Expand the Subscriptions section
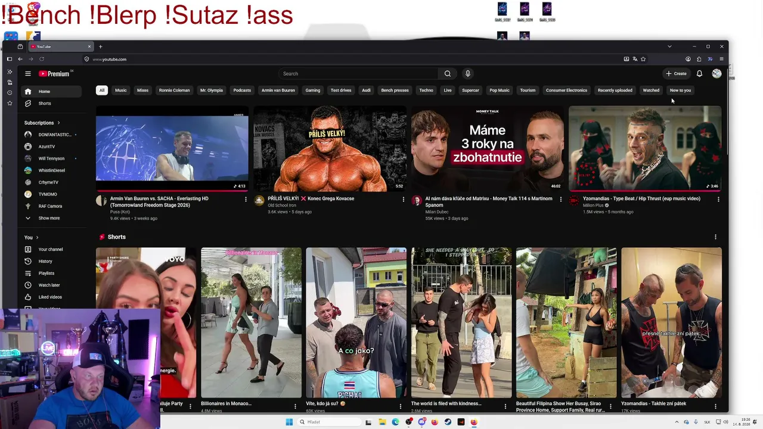This screenshot has width=763, height=429. coord(42,123)
